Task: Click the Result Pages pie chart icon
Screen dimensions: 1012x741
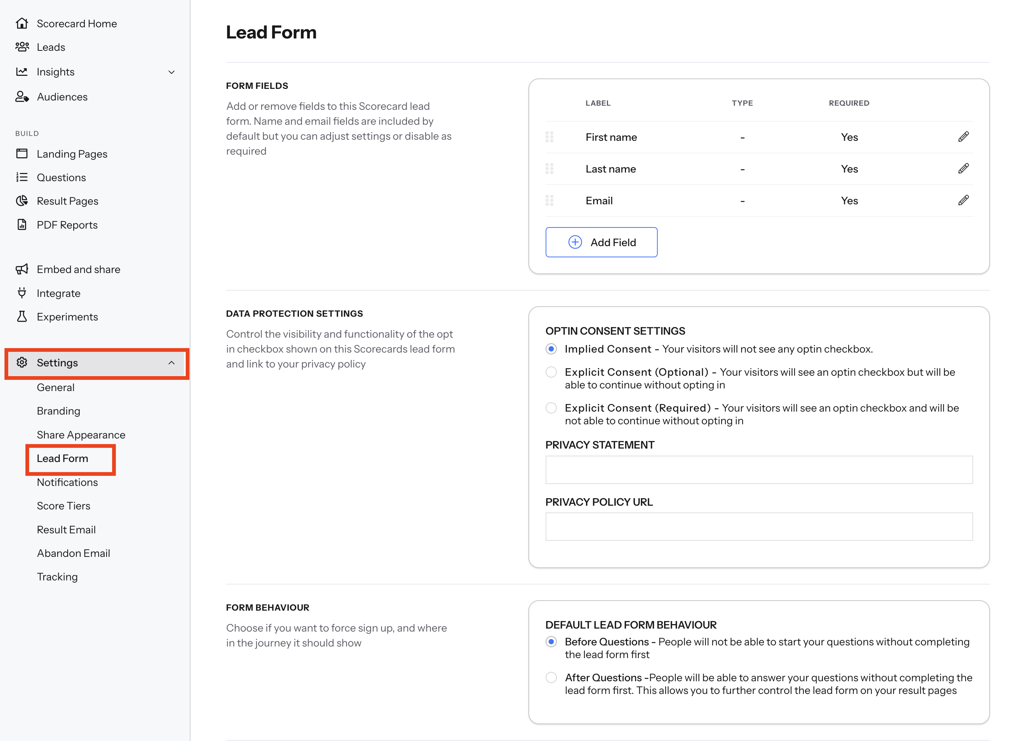Action: pyautogui.click(x=22, y=201)
